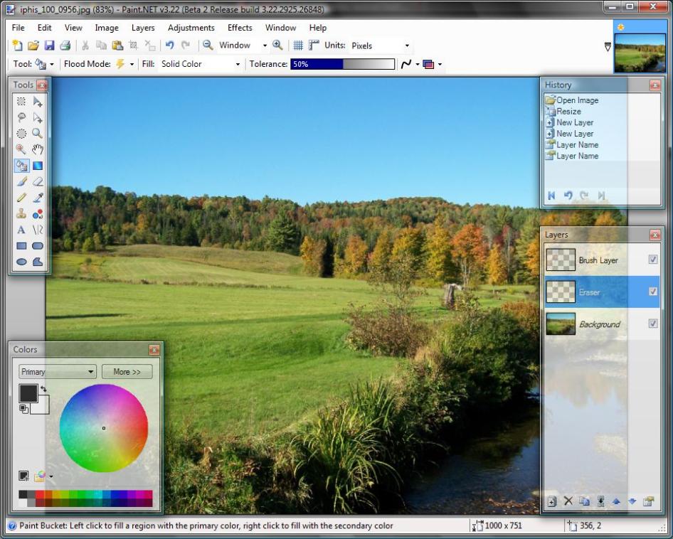Open the Adjustments menu

click(191, 28)
